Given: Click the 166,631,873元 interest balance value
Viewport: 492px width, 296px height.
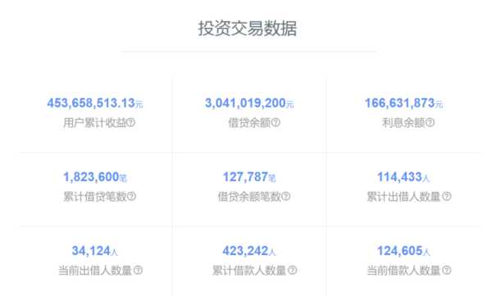Looking at the screenshot, I should (x=403, y=103).
